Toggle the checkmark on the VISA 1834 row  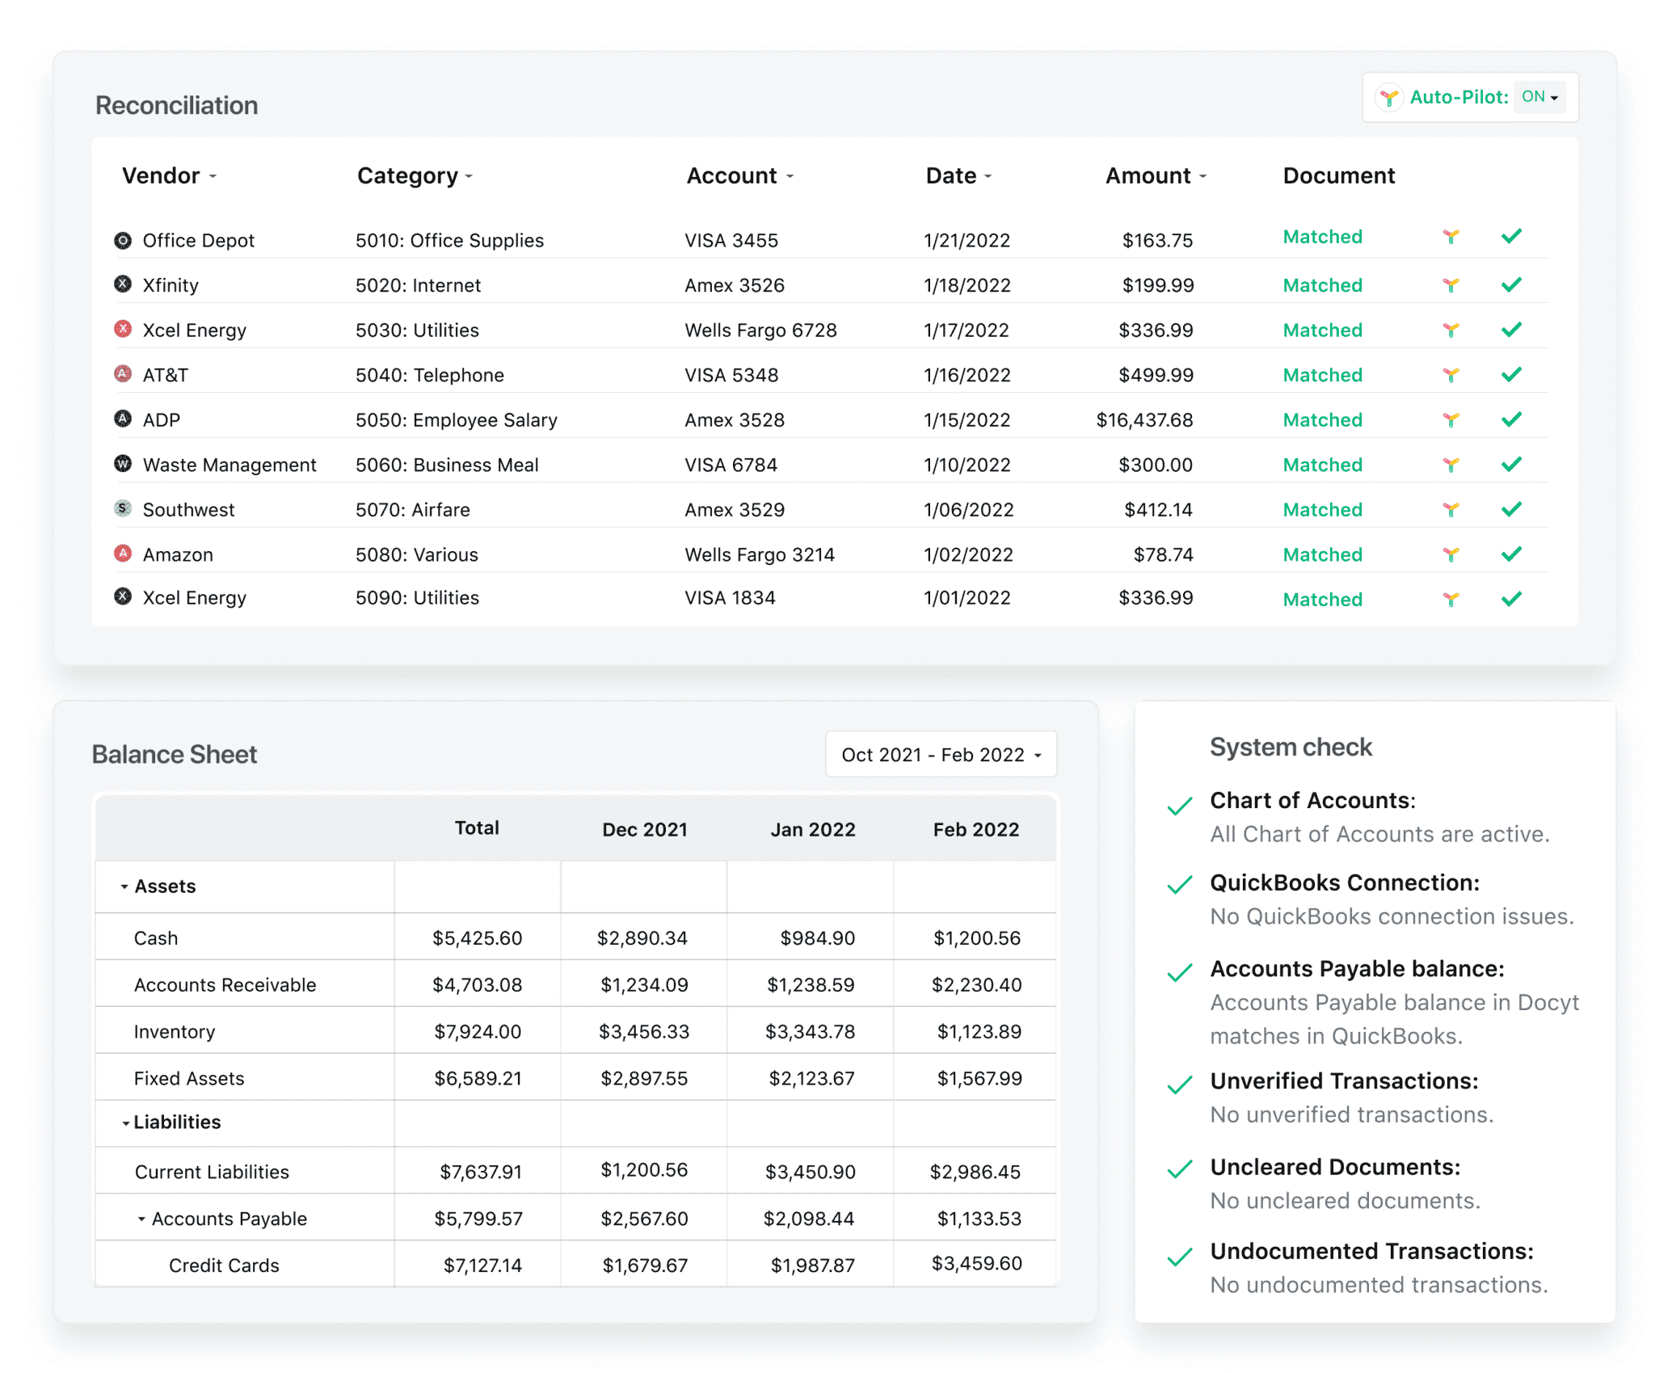pyautogui.click(x=1511, y=599)
